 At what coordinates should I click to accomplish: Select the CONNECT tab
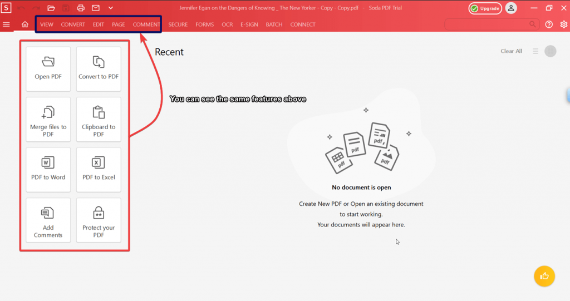click(302, 24)
